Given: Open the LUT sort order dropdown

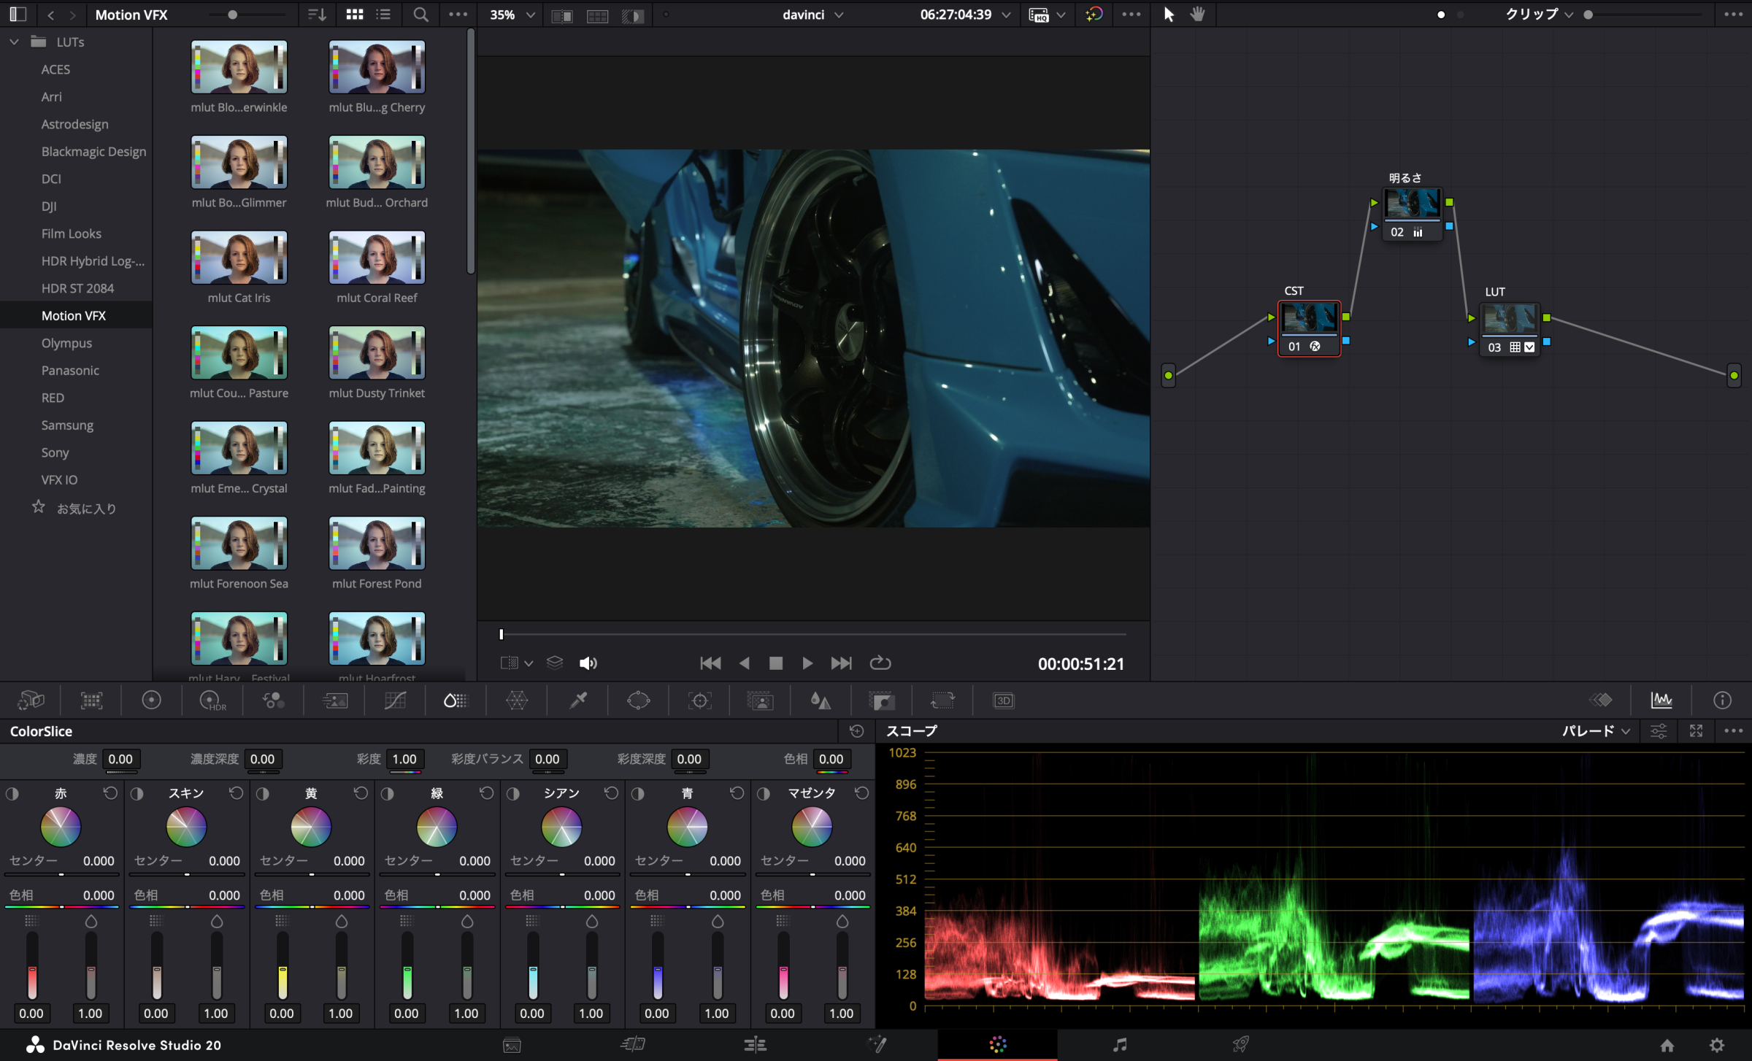Looking at the screenshot, I should coord(317,15).
